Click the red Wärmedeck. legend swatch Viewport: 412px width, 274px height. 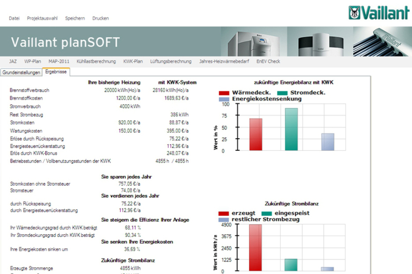[224, 93]
